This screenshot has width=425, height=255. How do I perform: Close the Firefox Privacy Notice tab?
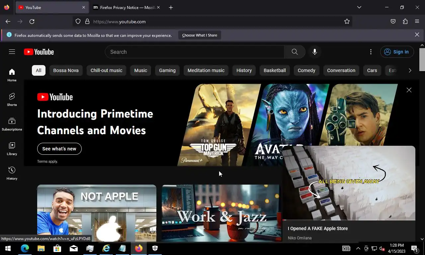tap(158, 7)
